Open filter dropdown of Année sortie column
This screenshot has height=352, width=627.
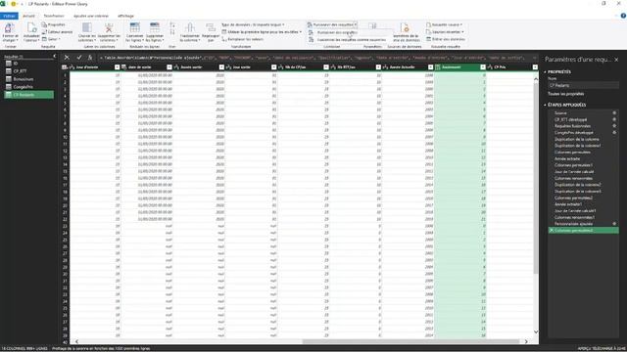pyautogui.click(x=221, y=67)
